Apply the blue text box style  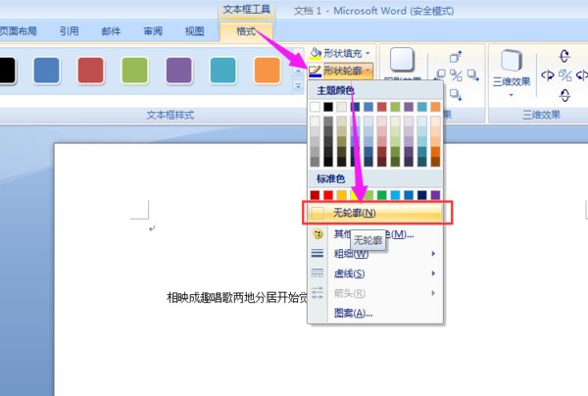(x=46, y=71)
